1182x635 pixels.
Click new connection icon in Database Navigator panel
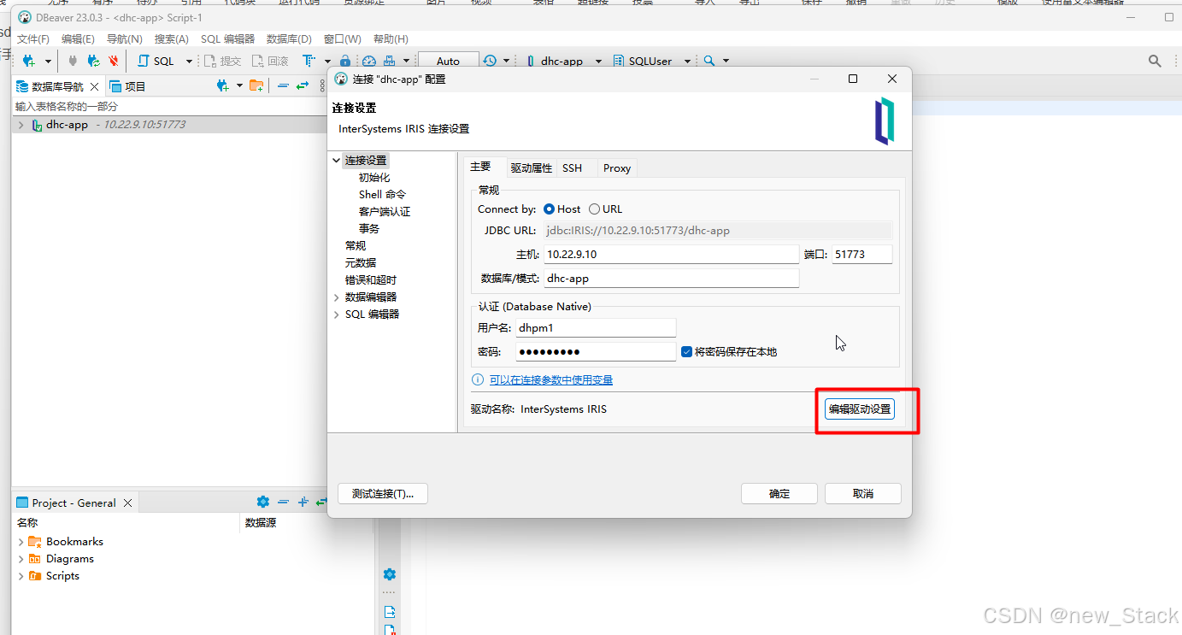tap(222, 85)
